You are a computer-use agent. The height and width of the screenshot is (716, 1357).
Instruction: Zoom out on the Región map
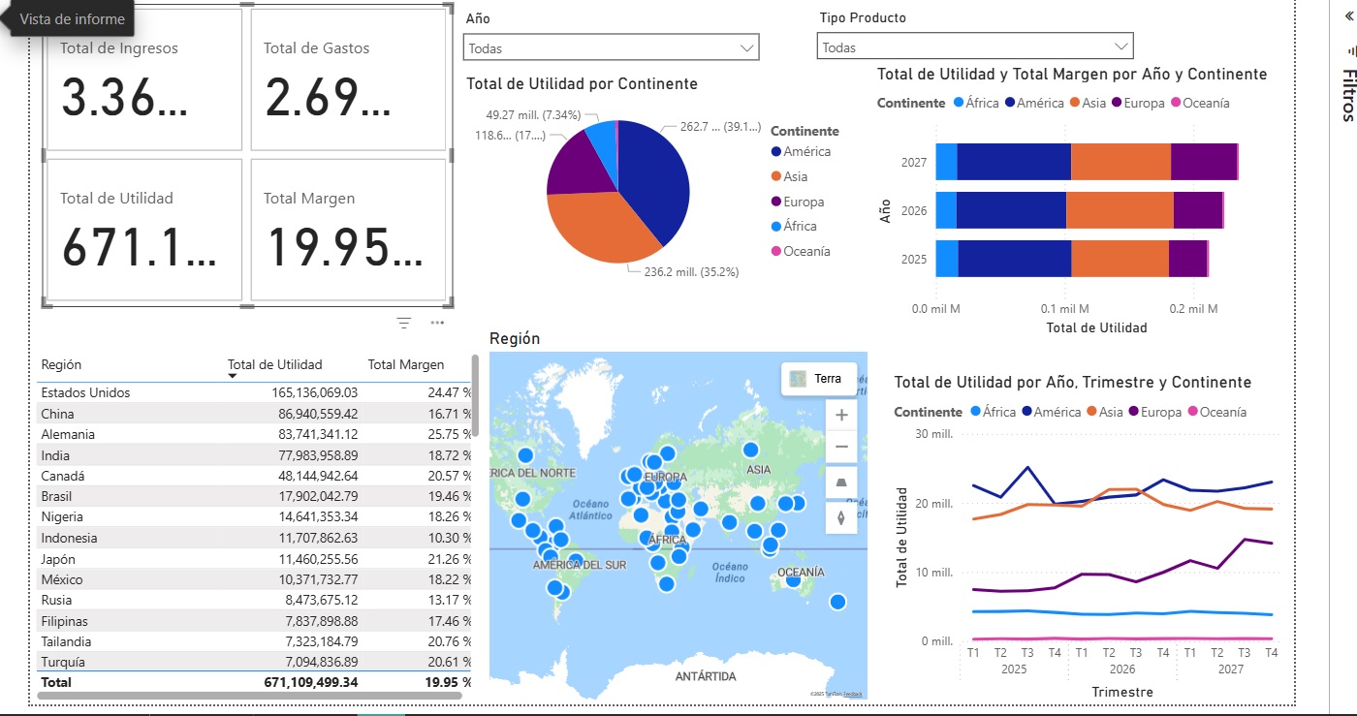pos(840,448)
